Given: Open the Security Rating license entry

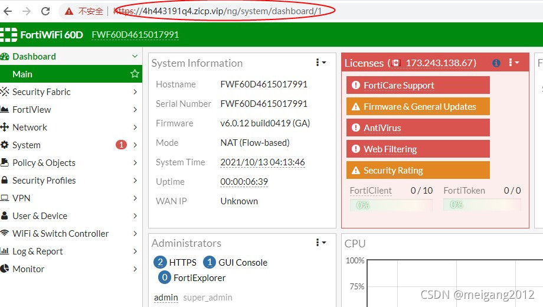Looking at the screenshot, I should [x=418, y=170].
